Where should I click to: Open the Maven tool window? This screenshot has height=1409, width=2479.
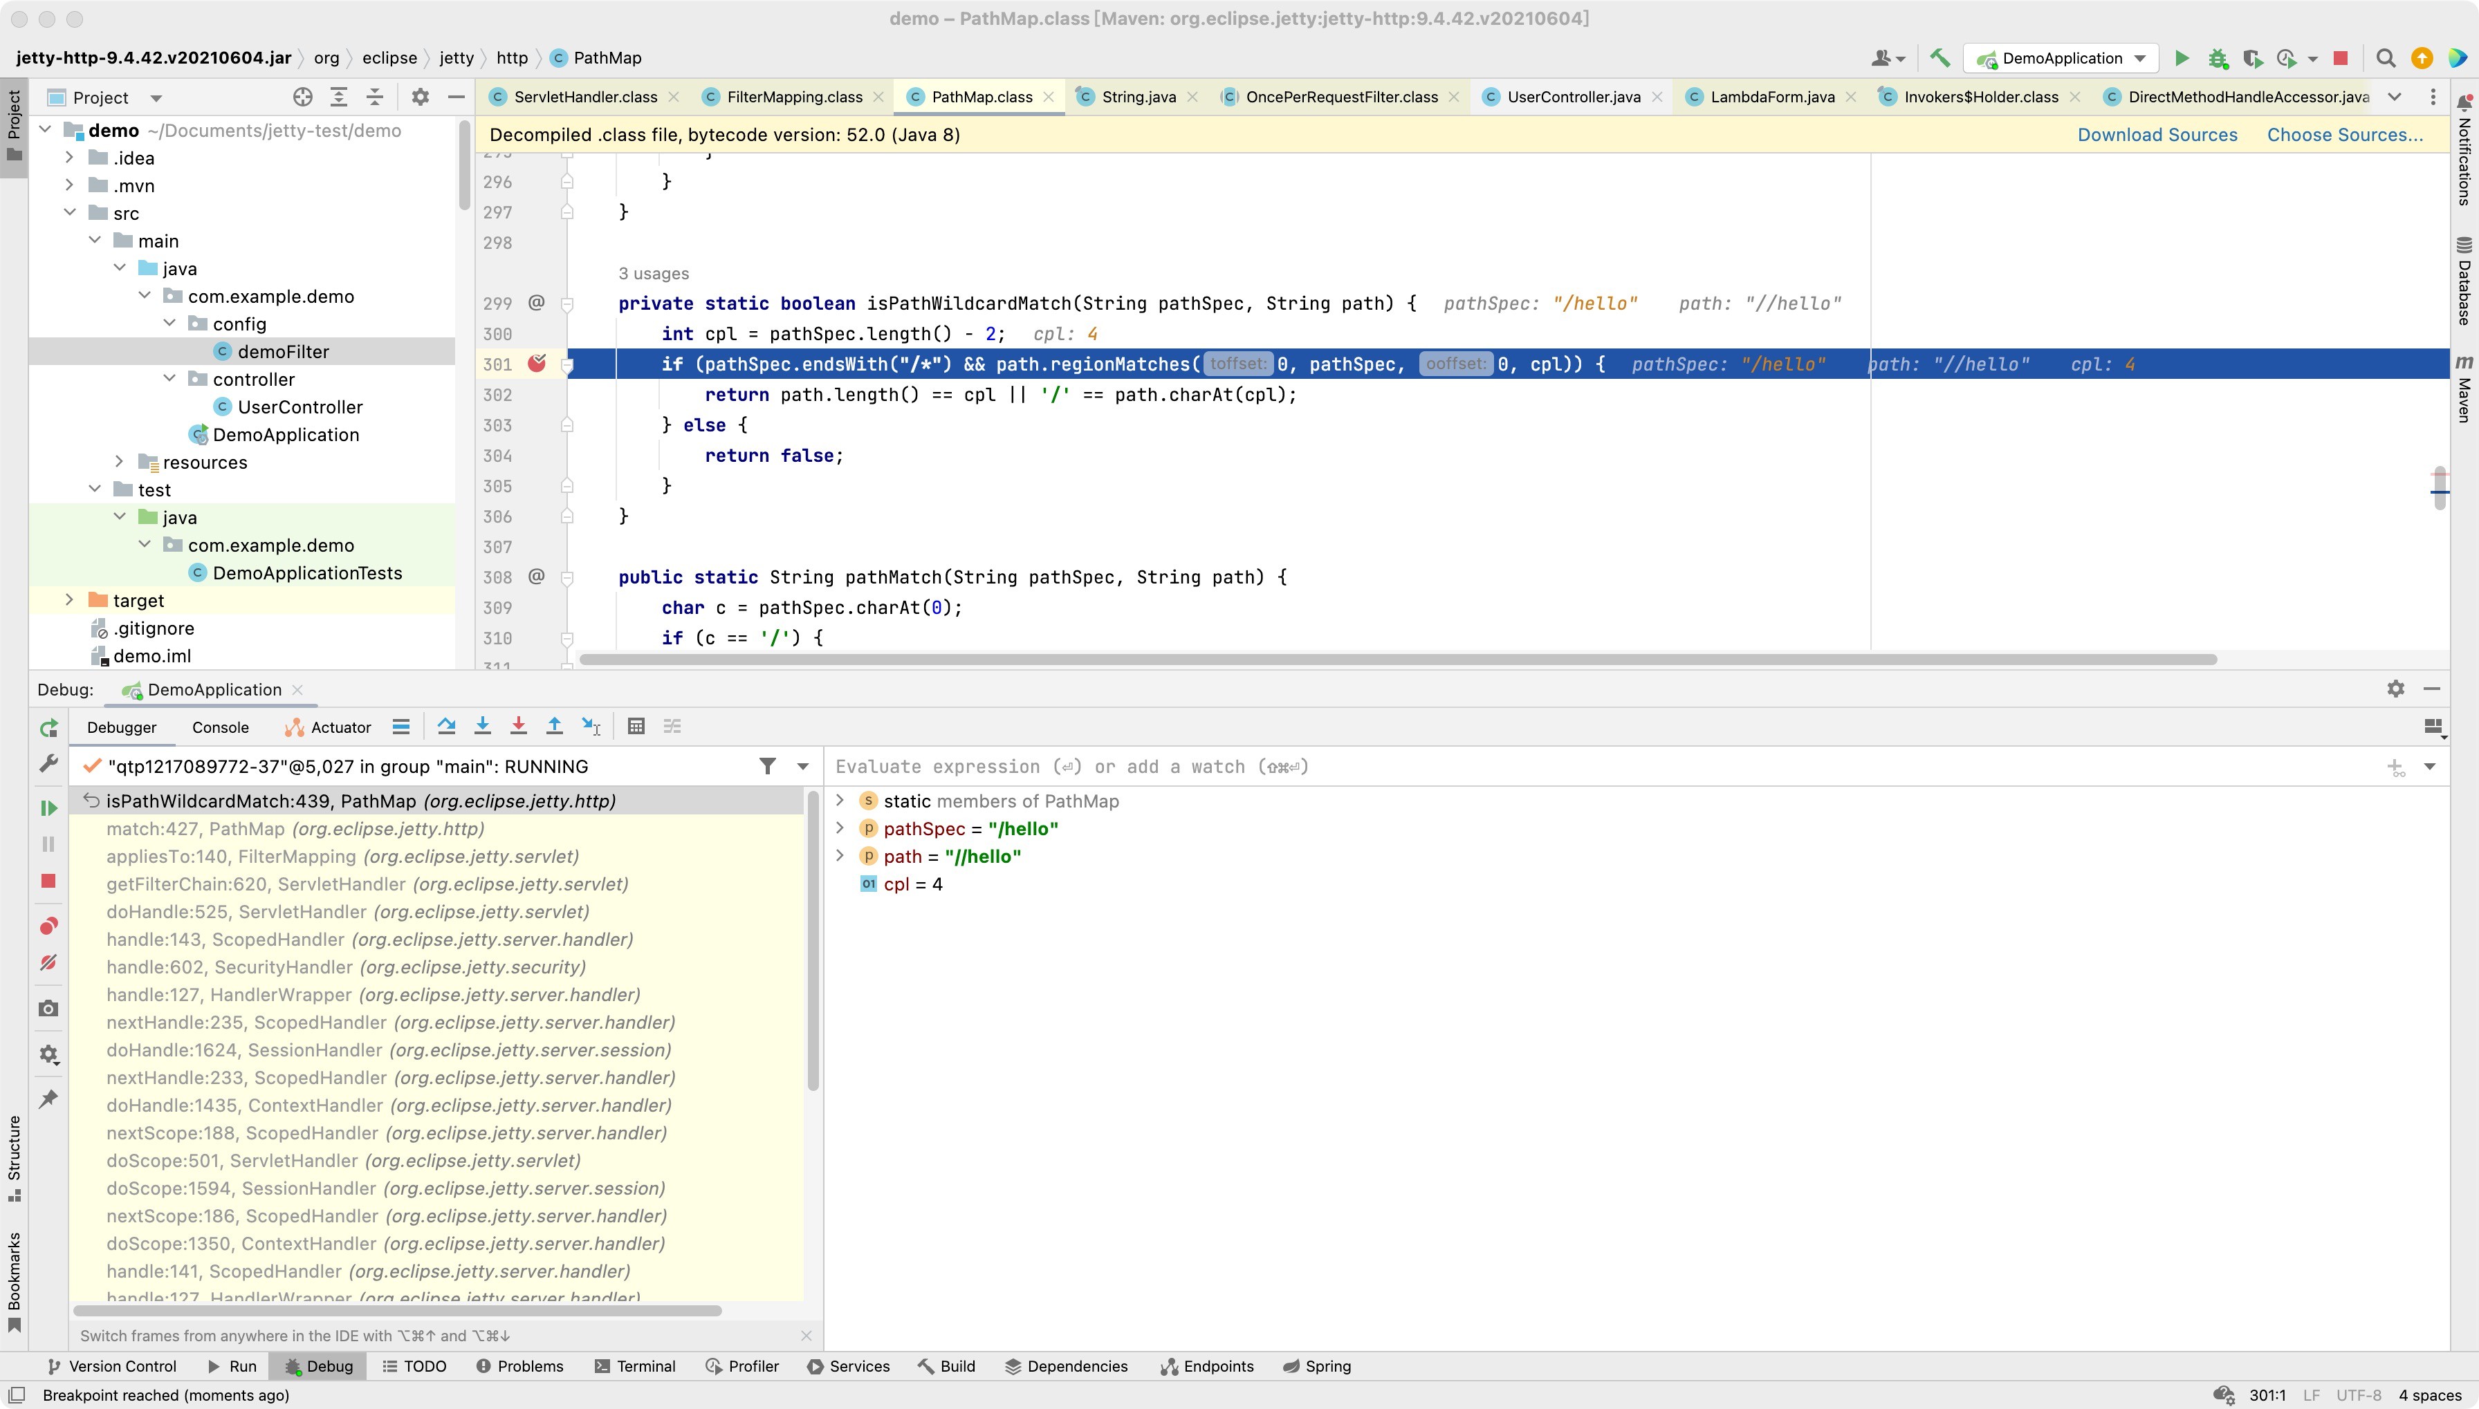click(2464, 388)
